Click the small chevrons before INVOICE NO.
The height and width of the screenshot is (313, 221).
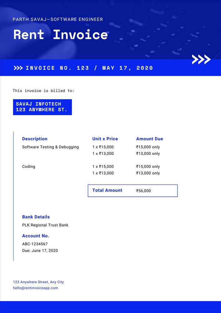click(x=18, y=68)
